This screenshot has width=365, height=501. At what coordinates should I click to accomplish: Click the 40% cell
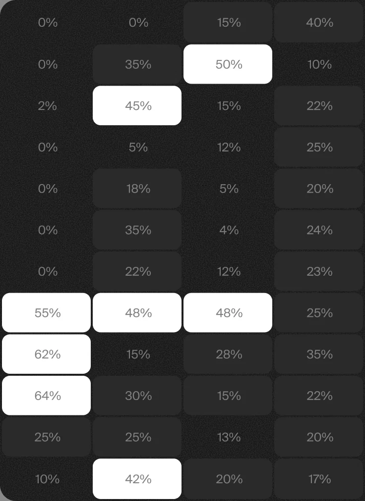318,22
